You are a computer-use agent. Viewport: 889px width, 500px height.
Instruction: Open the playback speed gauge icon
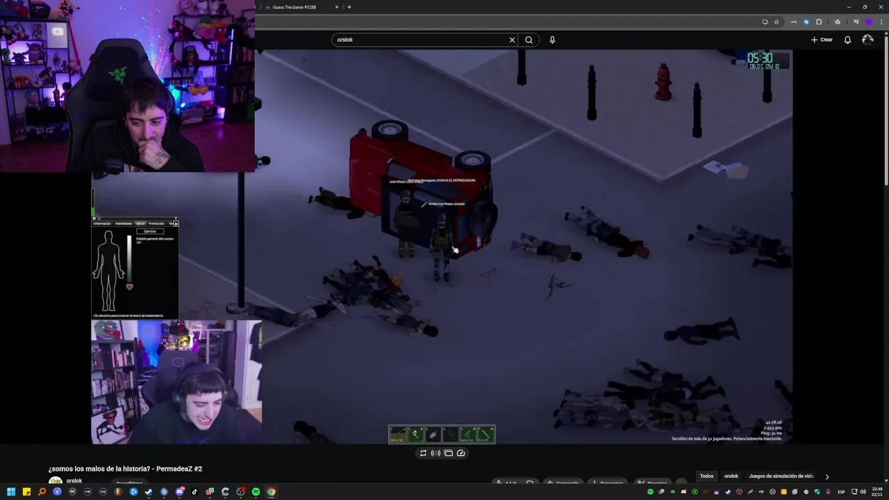[460, 453]
